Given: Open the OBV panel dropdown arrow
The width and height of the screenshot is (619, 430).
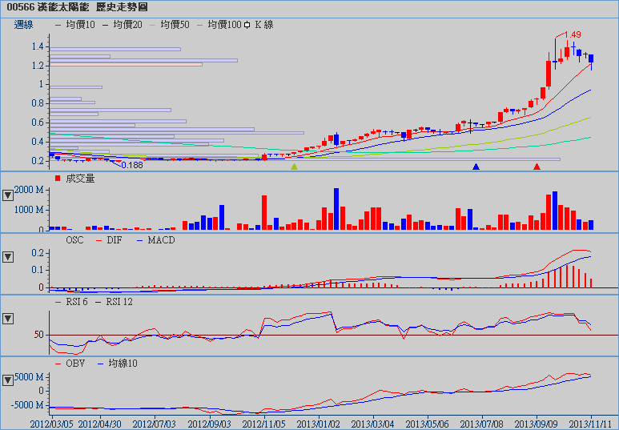Looking at the screenshot, I should (8, 379).
